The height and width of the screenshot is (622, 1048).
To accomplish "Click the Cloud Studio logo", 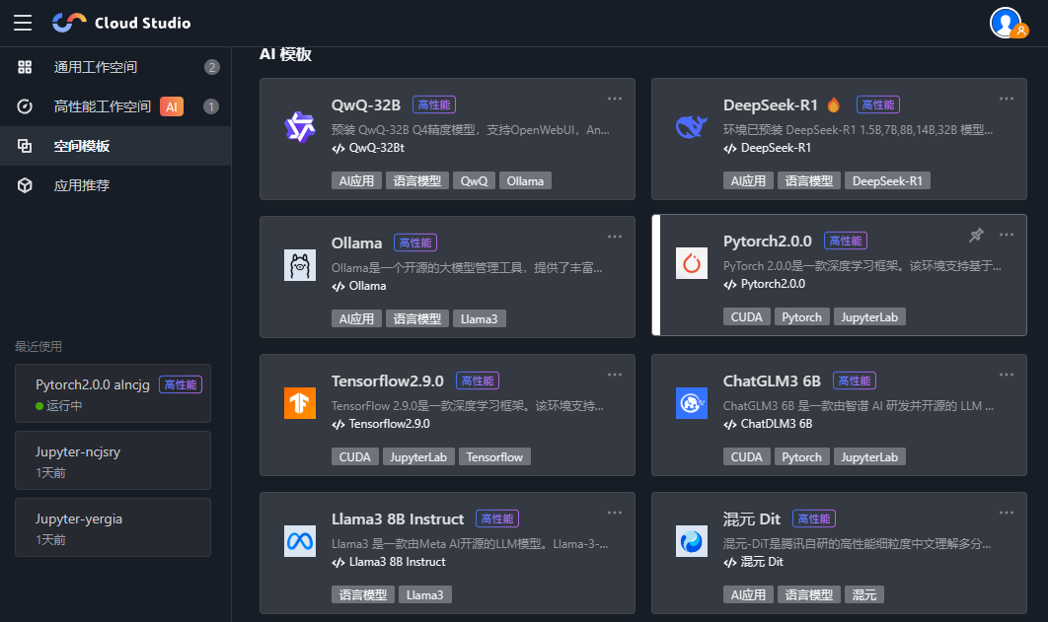I will tap(121, 23).
